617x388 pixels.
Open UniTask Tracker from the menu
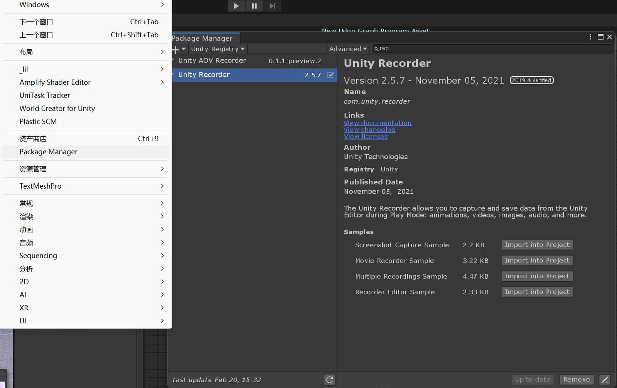coord(86,95)
